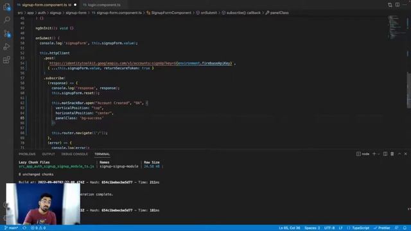
Task: Open Source Control view in activity bar
Action: point(7,33)
